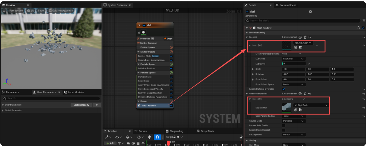Image resolution: width=367 pixels, height=147 pixels.
Task: Click the Edit Hierarchy button
Action: [81, 105]
